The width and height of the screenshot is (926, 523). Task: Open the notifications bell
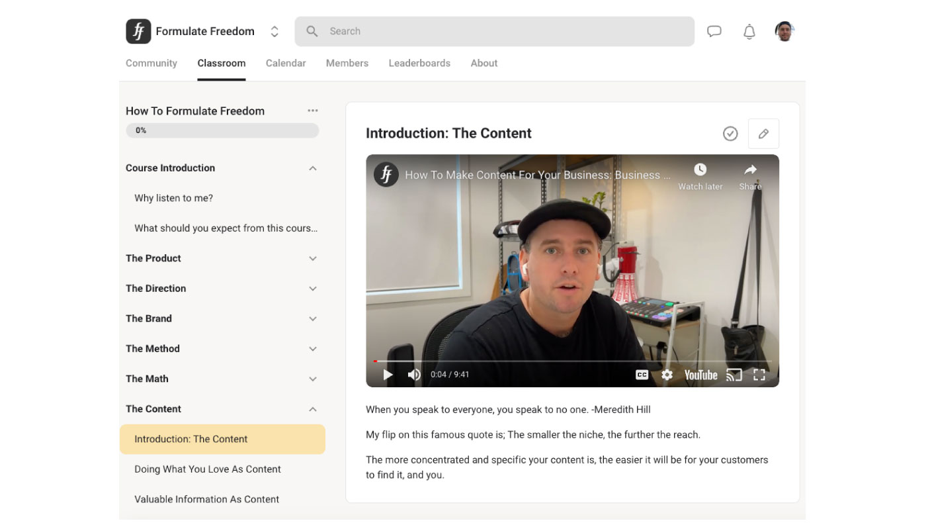click(x=749, y=31)
